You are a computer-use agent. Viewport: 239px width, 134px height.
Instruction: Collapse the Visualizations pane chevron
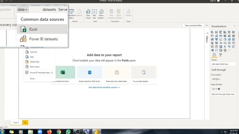pyautogui.click(x=235, y=26)
